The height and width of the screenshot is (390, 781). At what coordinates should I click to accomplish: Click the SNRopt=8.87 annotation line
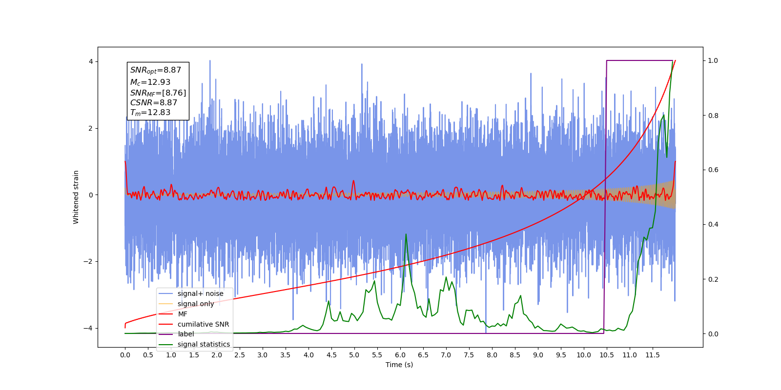(x=156, y=70)
